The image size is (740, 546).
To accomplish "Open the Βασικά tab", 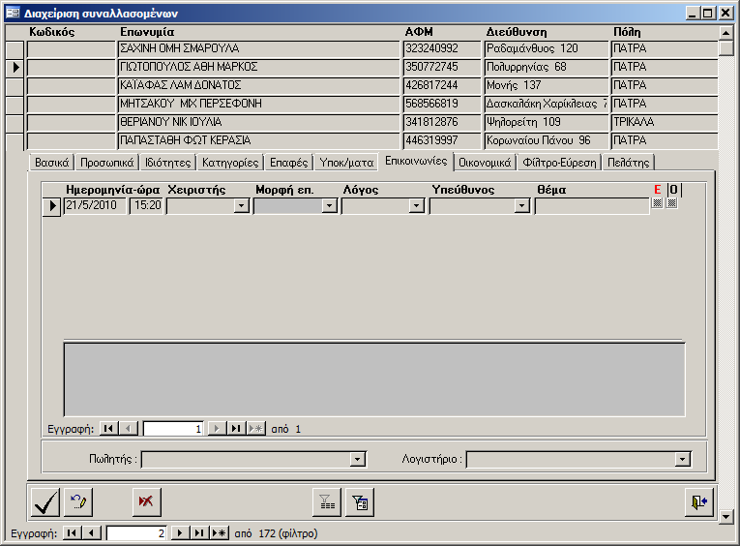I will pyautogui.click(x=51, y=163).
